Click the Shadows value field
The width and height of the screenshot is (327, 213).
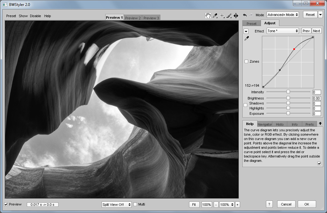pos(317,104)
